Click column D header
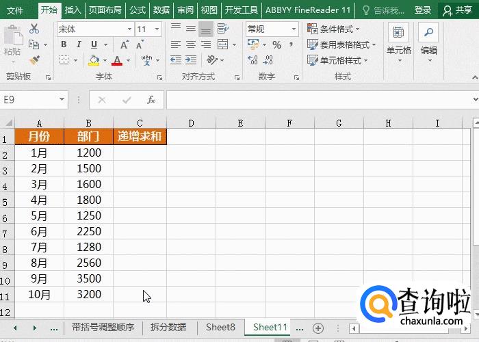This screenshot has height=342, width=479. [191, 123]
